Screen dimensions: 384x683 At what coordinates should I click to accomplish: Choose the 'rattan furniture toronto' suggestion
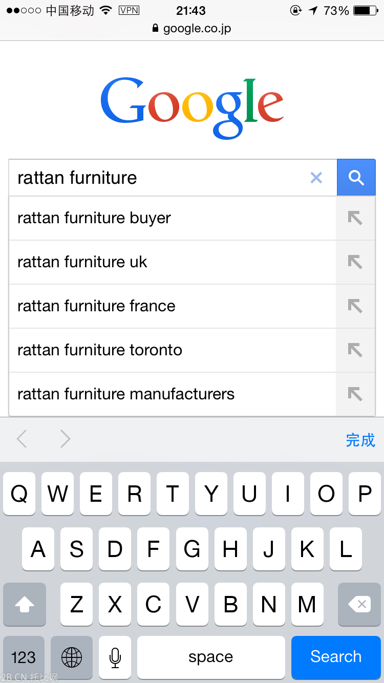[100, 350]
